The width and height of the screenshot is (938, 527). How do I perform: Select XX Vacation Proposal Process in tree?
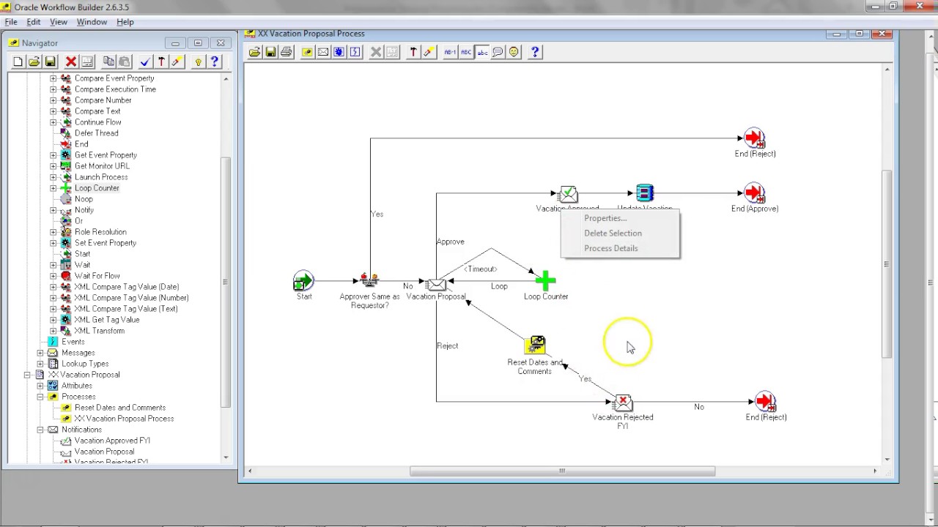coord(124,419)
